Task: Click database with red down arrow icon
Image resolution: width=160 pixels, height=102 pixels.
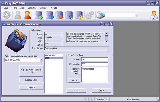Action: (59, 15)
